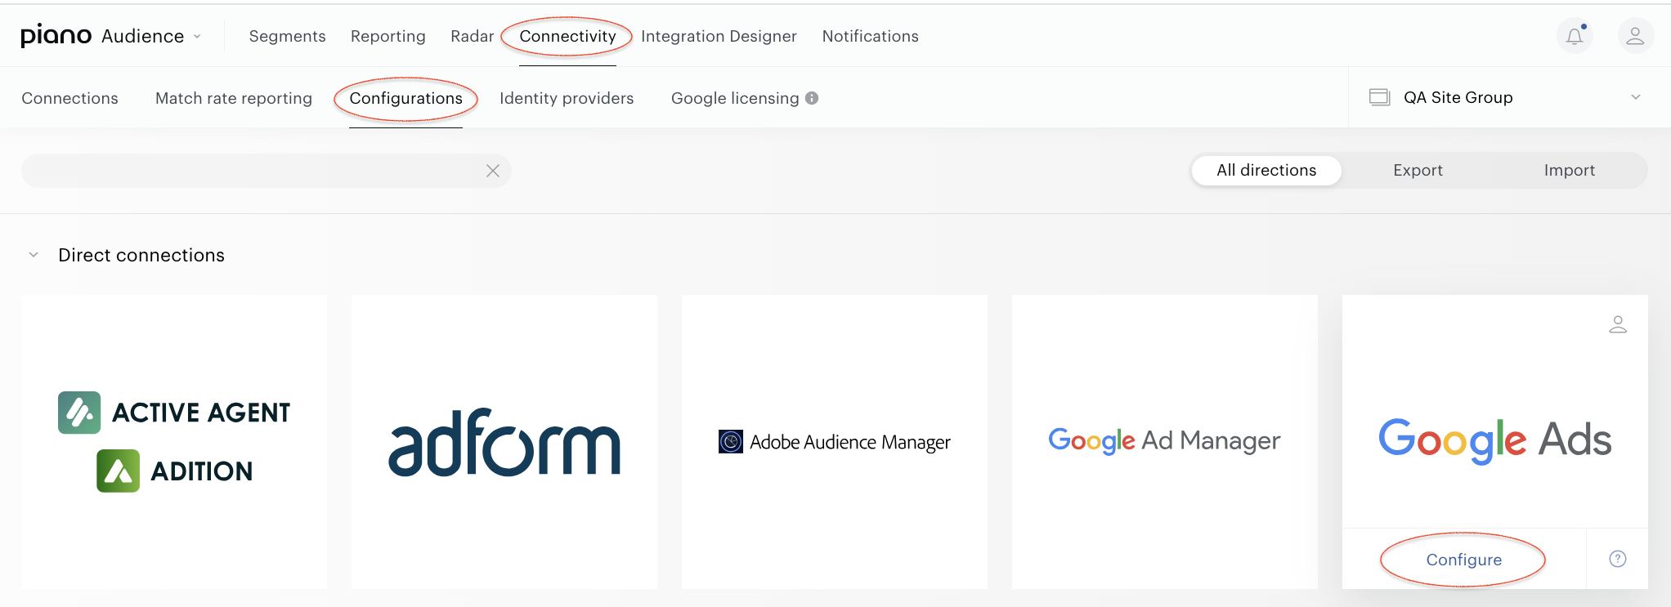
Task: Open the Audience product dropdown
Action: tap(151, 36)
